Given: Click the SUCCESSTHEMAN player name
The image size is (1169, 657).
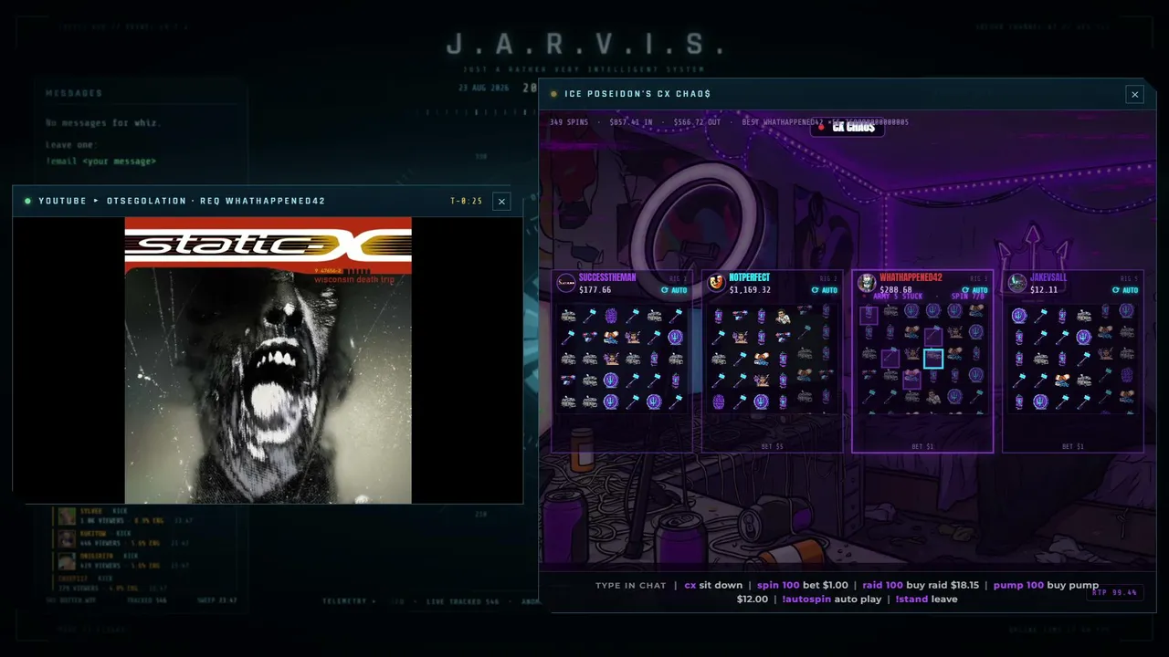Looking at the screenshot, I should point(607,277).
